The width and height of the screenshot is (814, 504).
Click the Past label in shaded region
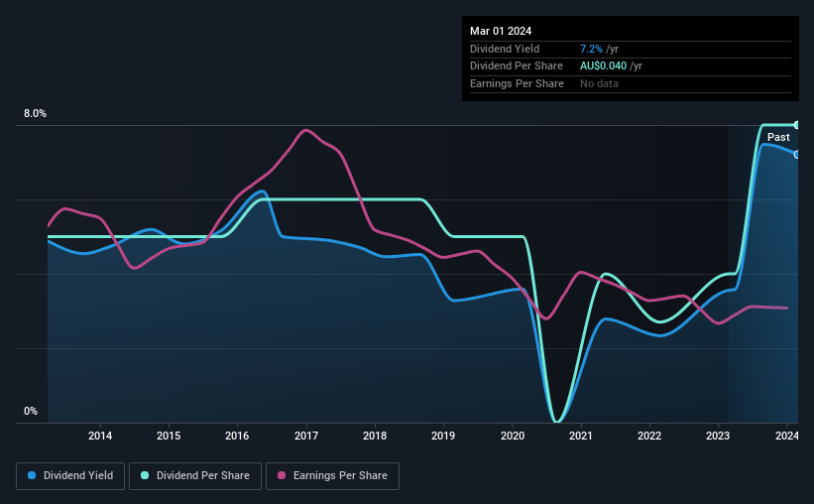(778, 137)
